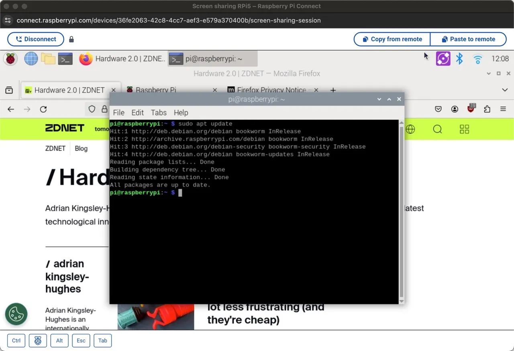Disconnect the screen sharing session

[36, 39]
